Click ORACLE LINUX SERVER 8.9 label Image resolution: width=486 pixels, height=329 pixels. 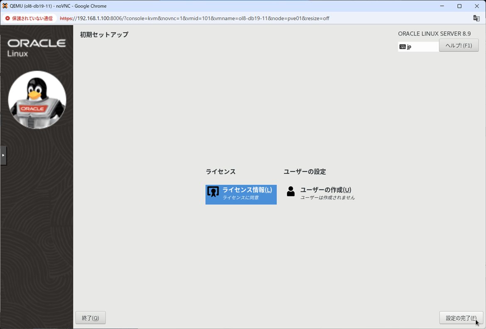click(x=434, y=34)
